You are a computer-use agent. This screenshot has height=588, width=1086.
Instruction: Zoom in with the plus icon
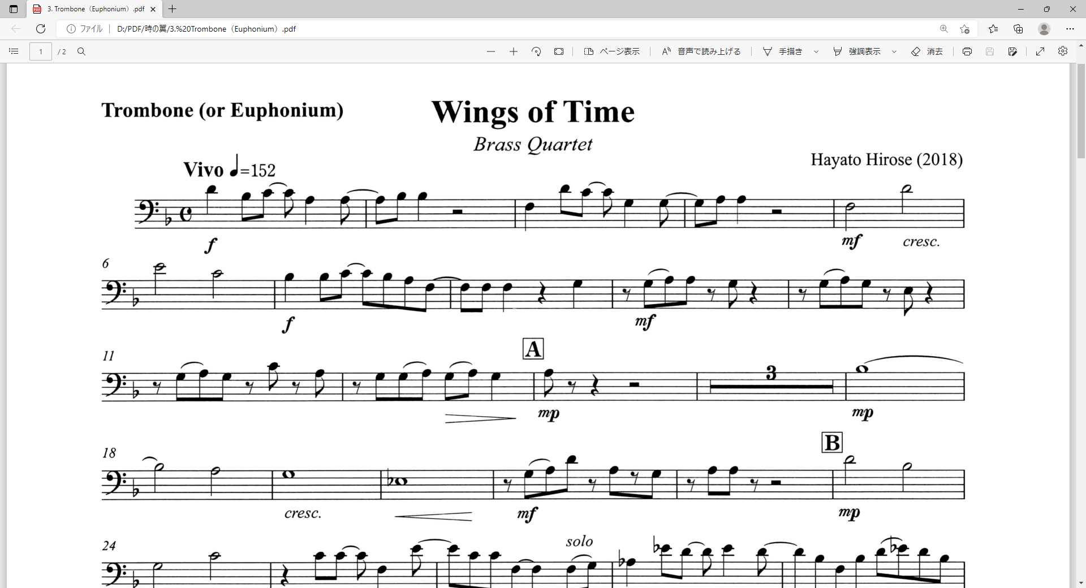point(514,51)
